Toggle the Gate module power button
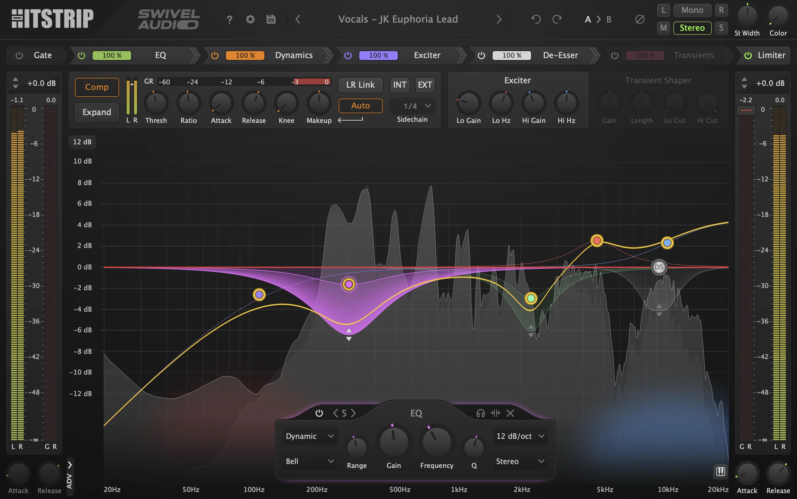 tap(19, 55)
